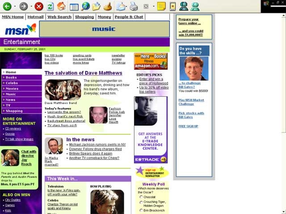Click 'Britney Spears does it again' link

click(91, 153)
